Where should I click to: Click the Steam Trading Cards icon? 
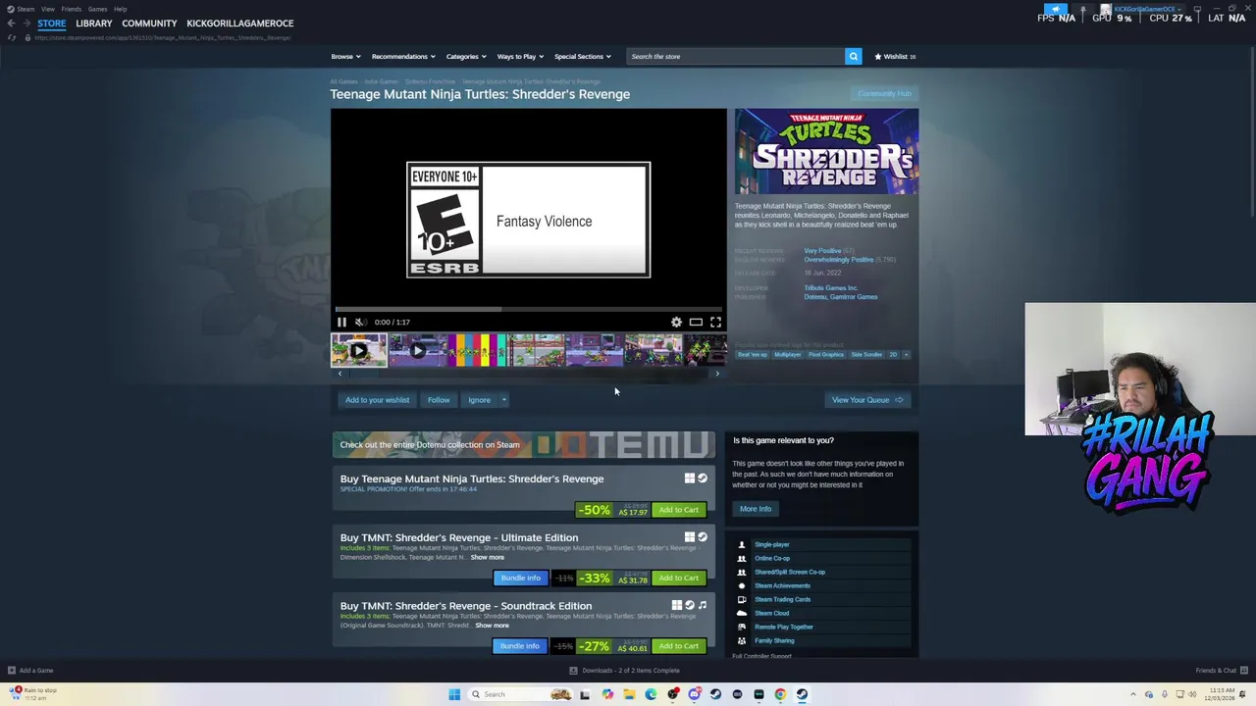(742, 600)
